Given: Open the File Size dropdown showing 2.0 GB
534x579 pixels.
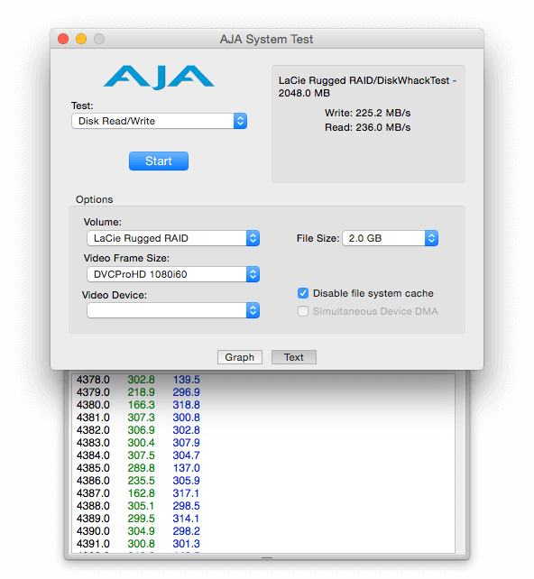Looking at the screenshot, I should tap(391, 238).
